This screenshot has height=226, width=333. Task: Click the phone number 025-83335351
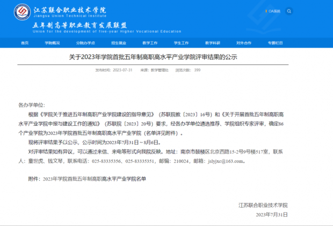[140, 161]
